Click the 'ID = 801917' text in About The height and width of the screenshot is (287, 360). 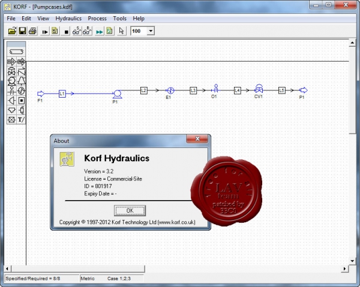tap(98, 186)
